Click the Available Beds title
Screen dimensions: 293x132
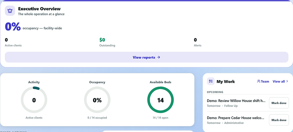[161, 82]
